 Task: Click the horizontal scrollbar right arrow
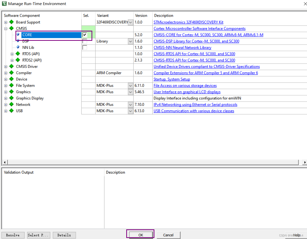[x=305, y=162]
